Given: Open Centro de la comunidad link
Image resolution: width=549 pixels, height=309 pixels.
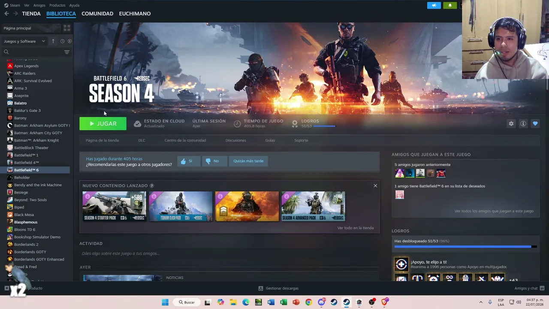Looking at the screenshot, I should (x=185, y=140).
